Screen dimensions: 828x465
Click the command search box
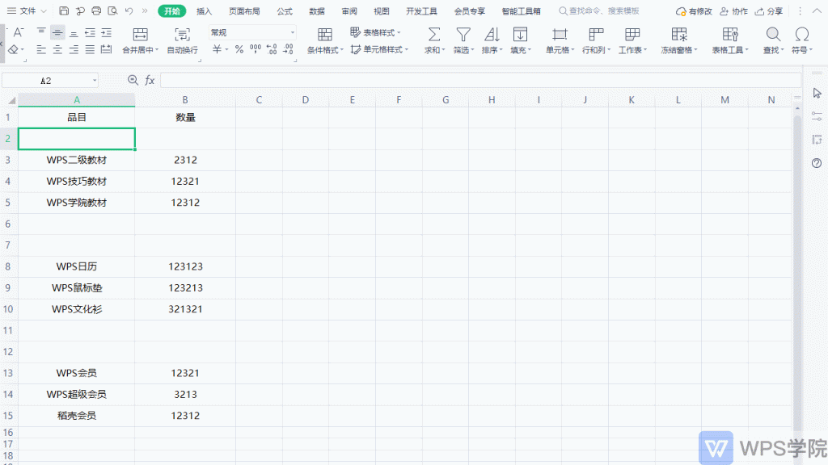click(x=599, y=11)
